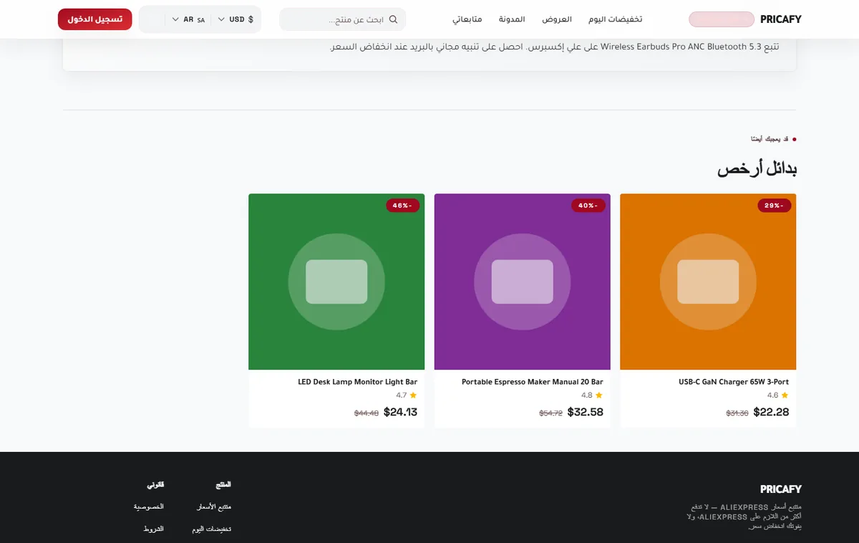Click the Portable Espresso Maker Manual 20 Bar title
859x543 pixels.
click(x=533, y=382)
